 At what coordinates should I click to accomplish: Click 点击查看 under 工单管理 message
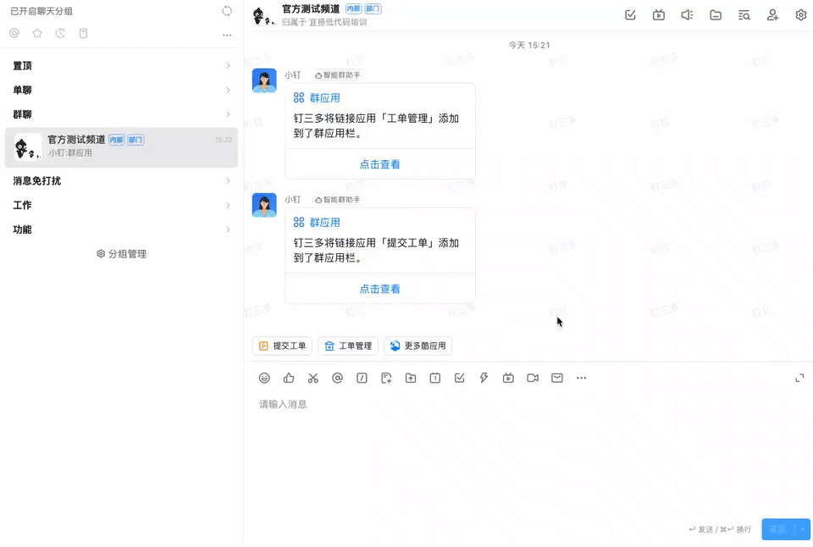pos(379,164)
